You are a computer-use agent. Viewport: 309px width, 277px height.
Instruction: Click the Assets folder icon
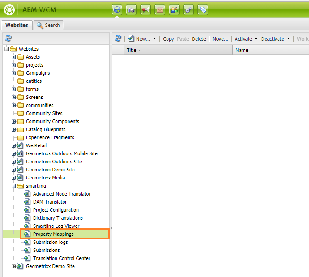pyautogui.click(x=21, y=57)
